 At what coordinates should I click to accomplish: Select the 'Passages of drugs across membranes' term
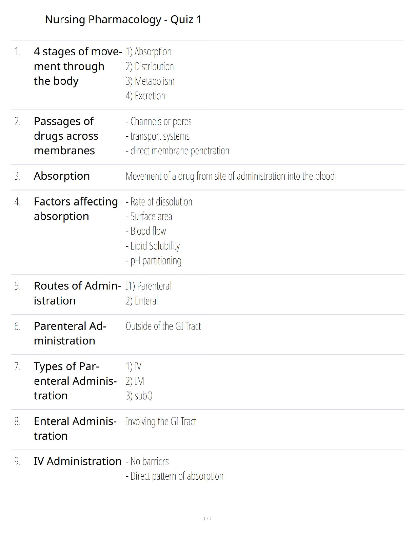(x=66, y=136)
